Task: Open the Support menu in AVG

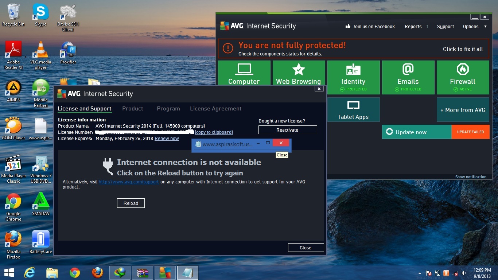Action: [x=446, y=26]
